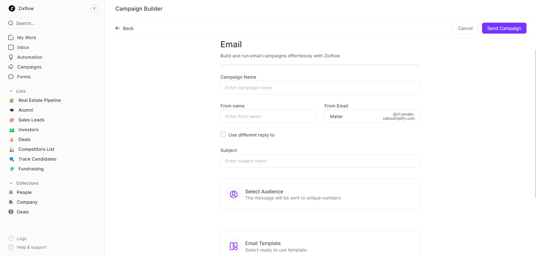Image resolution: width=536 pixels, height=256 pixels.
Task: Click the Sales Leads target icon
Action: coord(11,120)
